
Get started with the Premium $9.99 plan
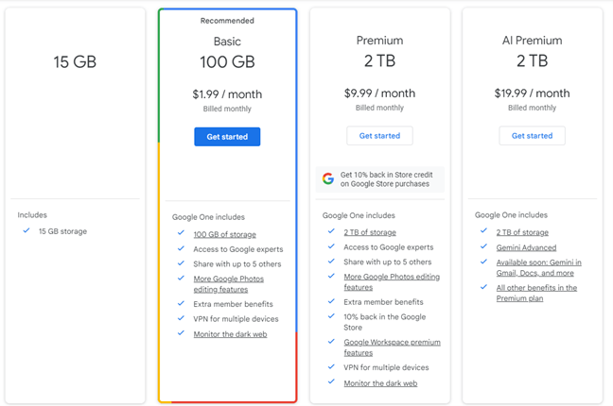pyautogui.click(x=379, y=136)
